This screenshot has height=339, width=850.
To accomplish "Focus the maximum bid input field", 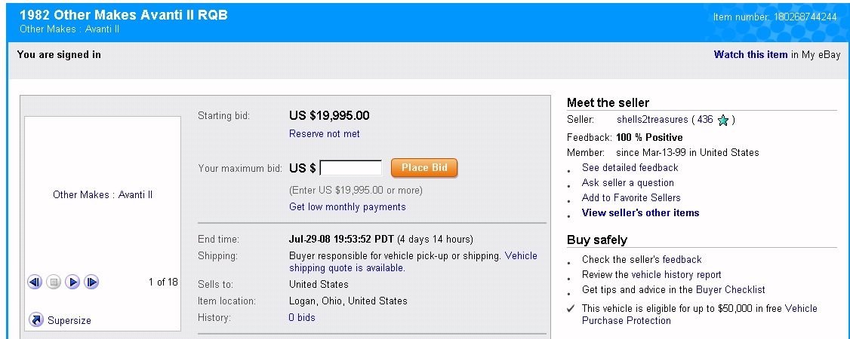I will click(x=351, y=168).
